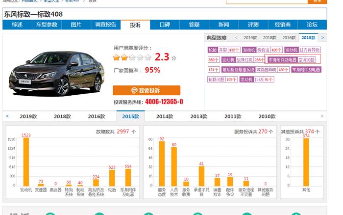Open the 经销商 tab
Screen dimensions: 343x215
point(283,25)
